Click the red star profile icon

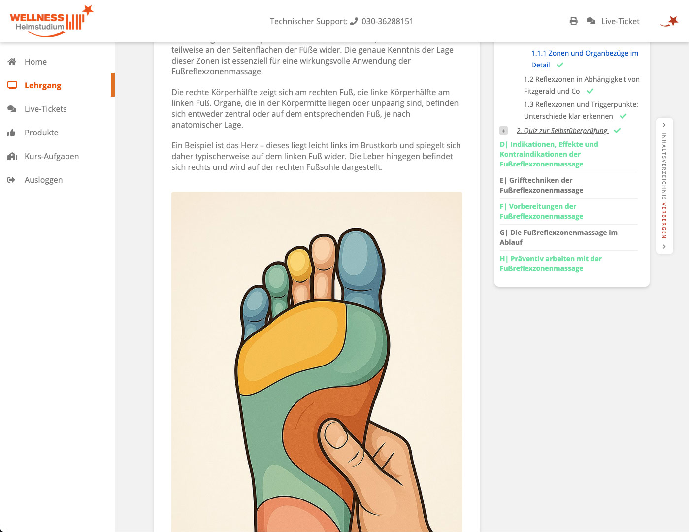point(670,21)
